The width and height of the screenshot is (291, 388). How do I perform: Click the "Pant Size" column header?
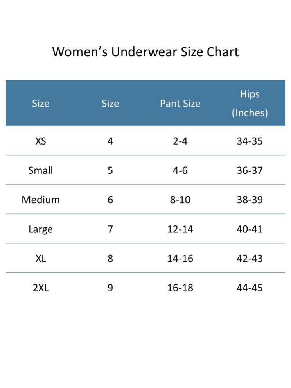click(x=180, y=104)
